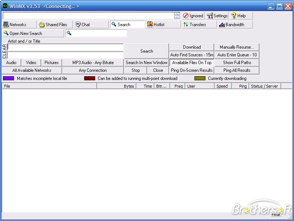Click the purple incomplete-file color swatch
Screen dimensions: 294x221
8,78
